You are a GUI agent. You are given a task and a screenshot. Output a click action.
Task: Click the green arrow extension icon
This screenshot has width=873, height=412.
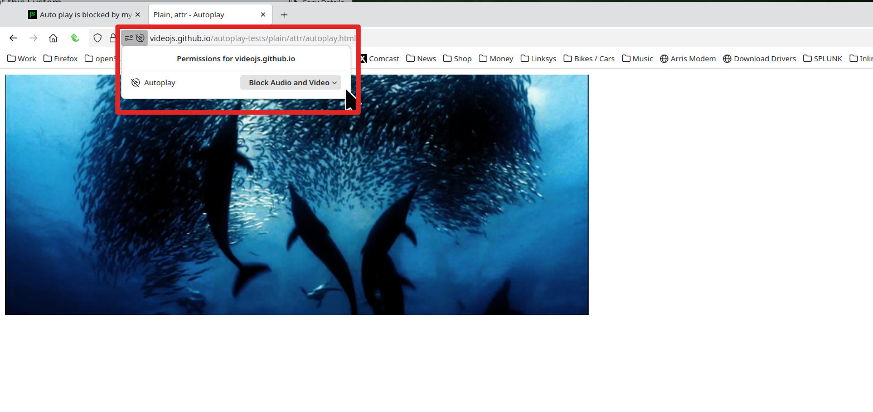pyautogui.click(x=75, y=38)
